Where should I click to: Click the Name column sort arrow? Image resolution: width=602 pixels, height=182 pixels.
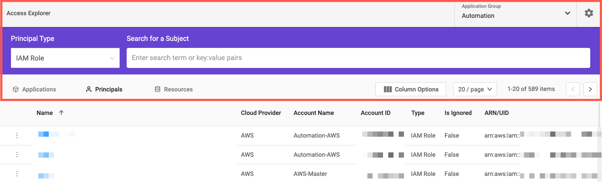[x=61, y=113]
